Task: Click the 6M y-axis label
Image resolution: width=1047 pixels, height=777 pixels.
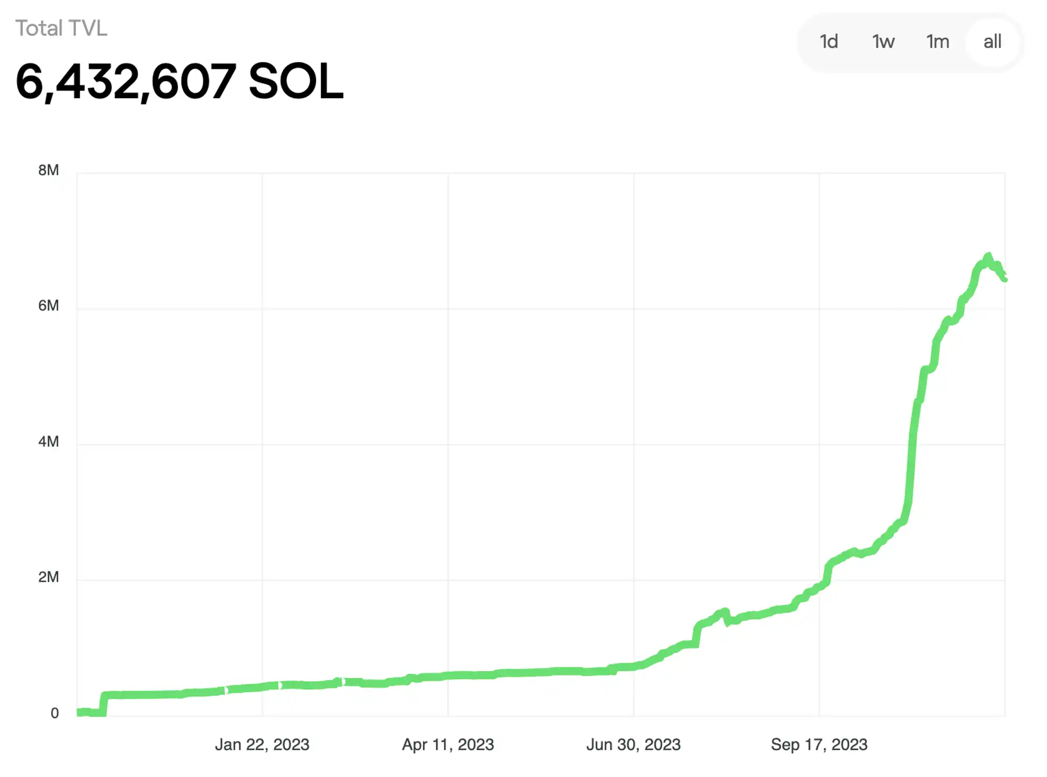Action: tap(48, 306)
